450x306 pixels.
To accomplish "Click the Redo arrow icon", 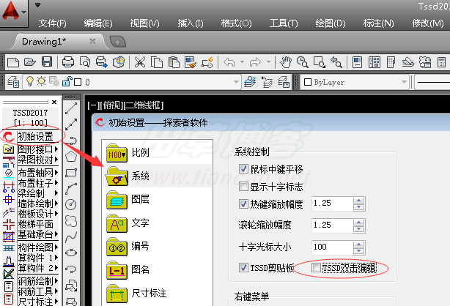I will pyautogui.click(x=255, y=62).
